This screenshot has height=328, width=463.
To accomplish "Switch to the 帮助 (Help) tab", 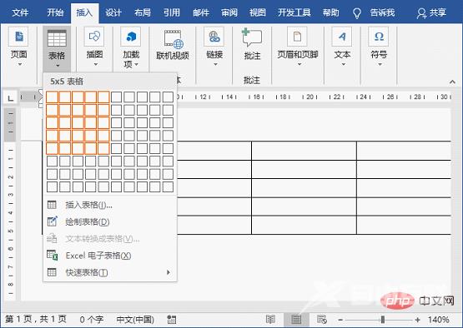I will click(331, 12).
